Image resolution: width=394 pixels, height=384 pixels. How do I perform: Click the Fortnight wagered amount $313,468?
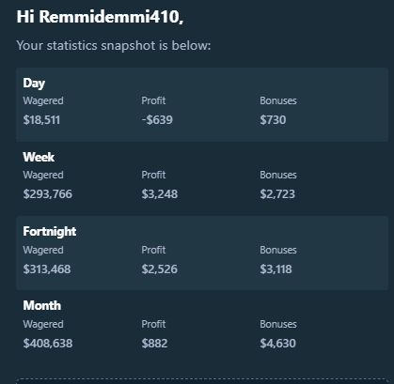[x=47, y=269]
